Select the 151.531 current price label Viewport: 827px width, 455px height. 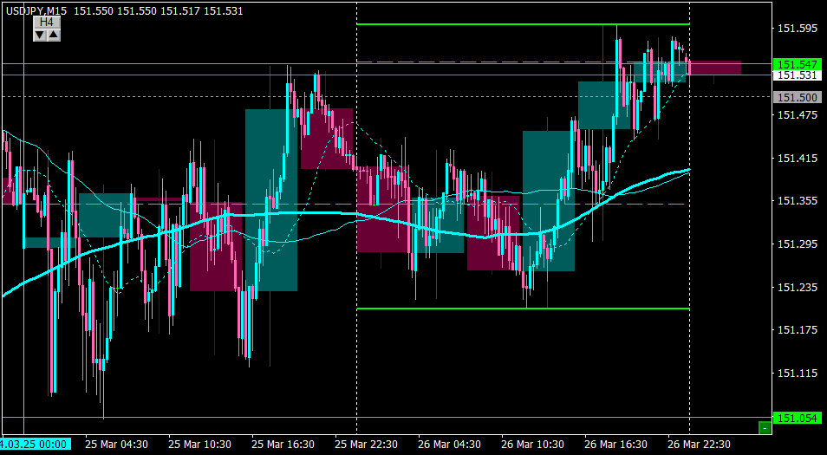[797, 75]
